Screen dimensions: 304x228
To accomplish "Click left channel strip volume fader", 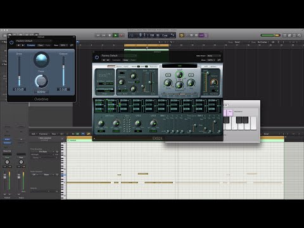I will [4, 177].
